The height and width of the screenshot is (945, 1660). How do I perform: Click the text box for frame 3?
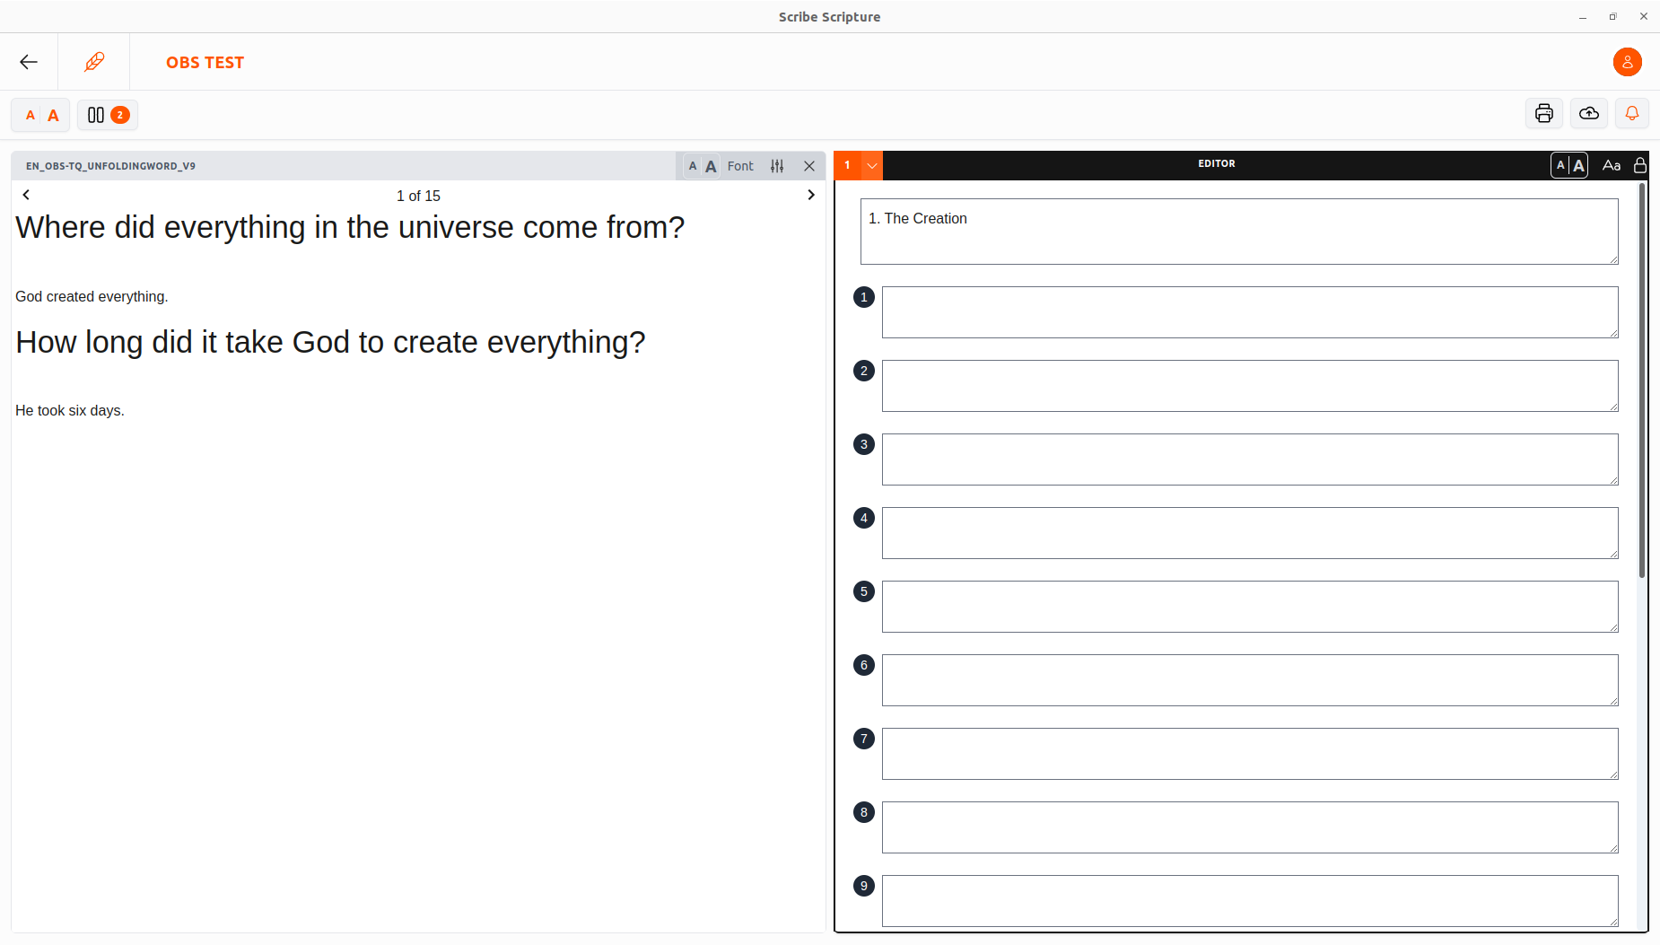point(1250,459)
